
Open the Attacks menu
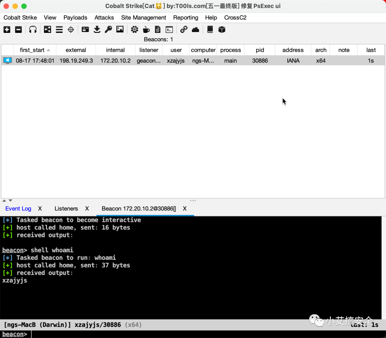[x=104, y=18]
